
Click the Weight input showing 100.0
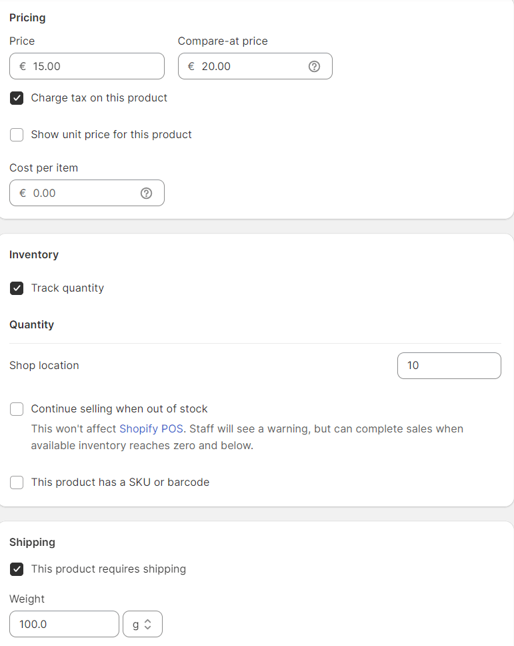[64, 624]
